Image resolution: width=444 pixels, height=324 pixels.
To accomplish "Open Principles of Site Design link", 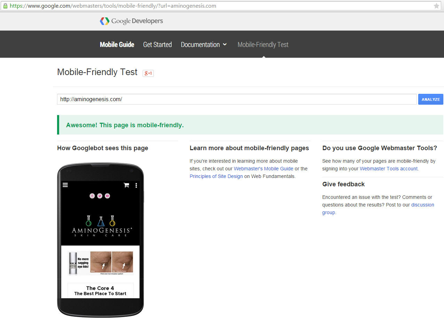I will 216,176.
